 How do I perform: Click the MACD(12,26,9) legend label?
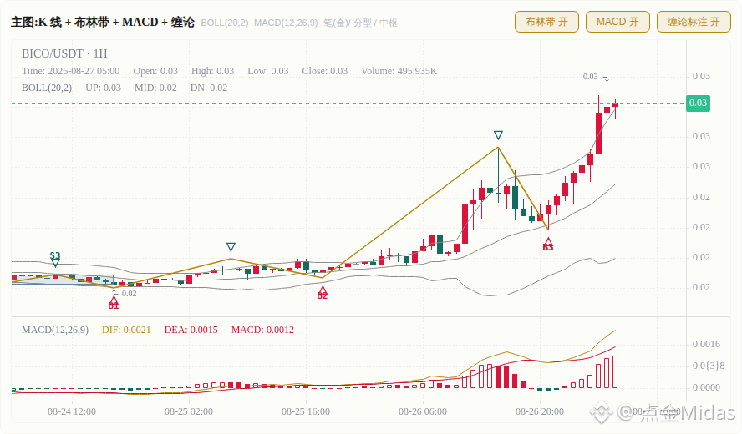[55, 330]
